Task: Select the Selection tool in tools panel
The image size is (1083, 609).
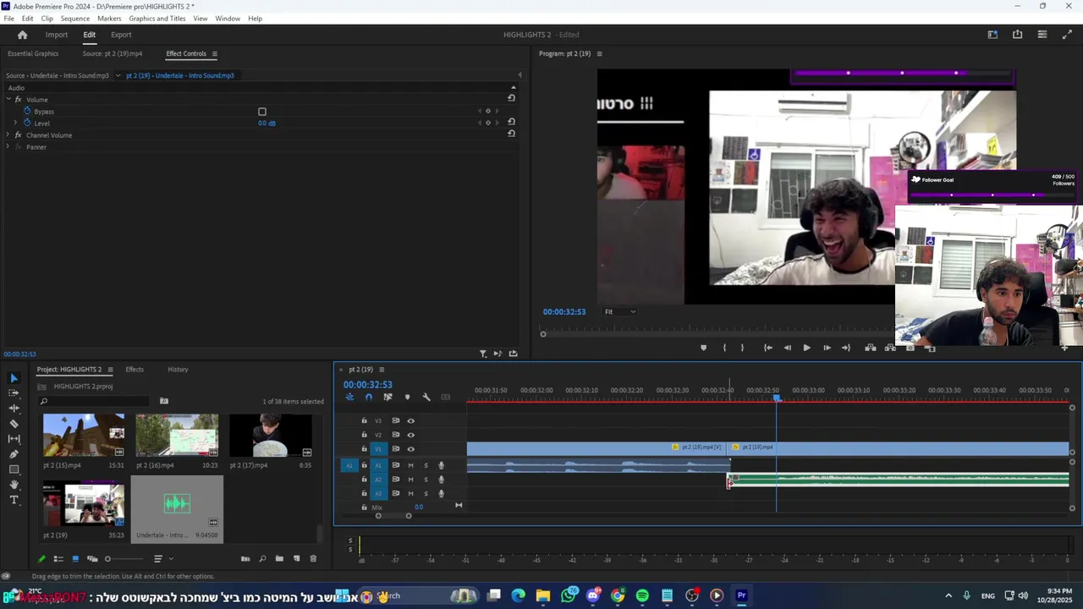Action: point(14,378)
